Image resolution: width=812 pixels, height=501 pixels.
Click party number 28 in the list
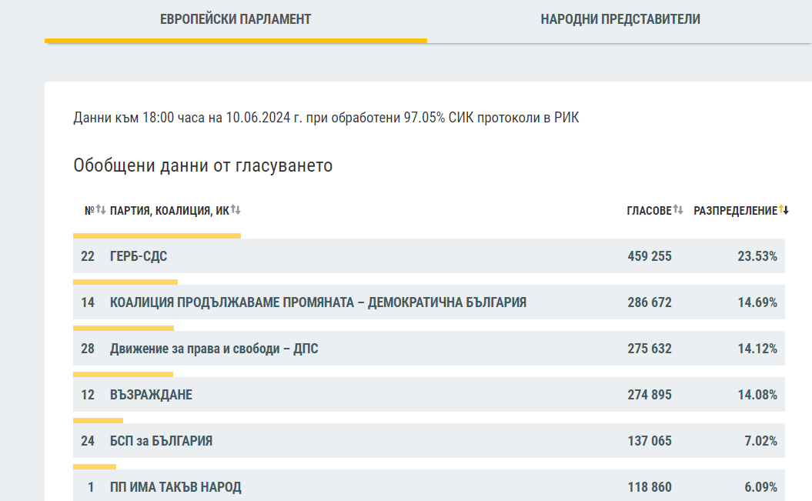click(x=88, y=349)
